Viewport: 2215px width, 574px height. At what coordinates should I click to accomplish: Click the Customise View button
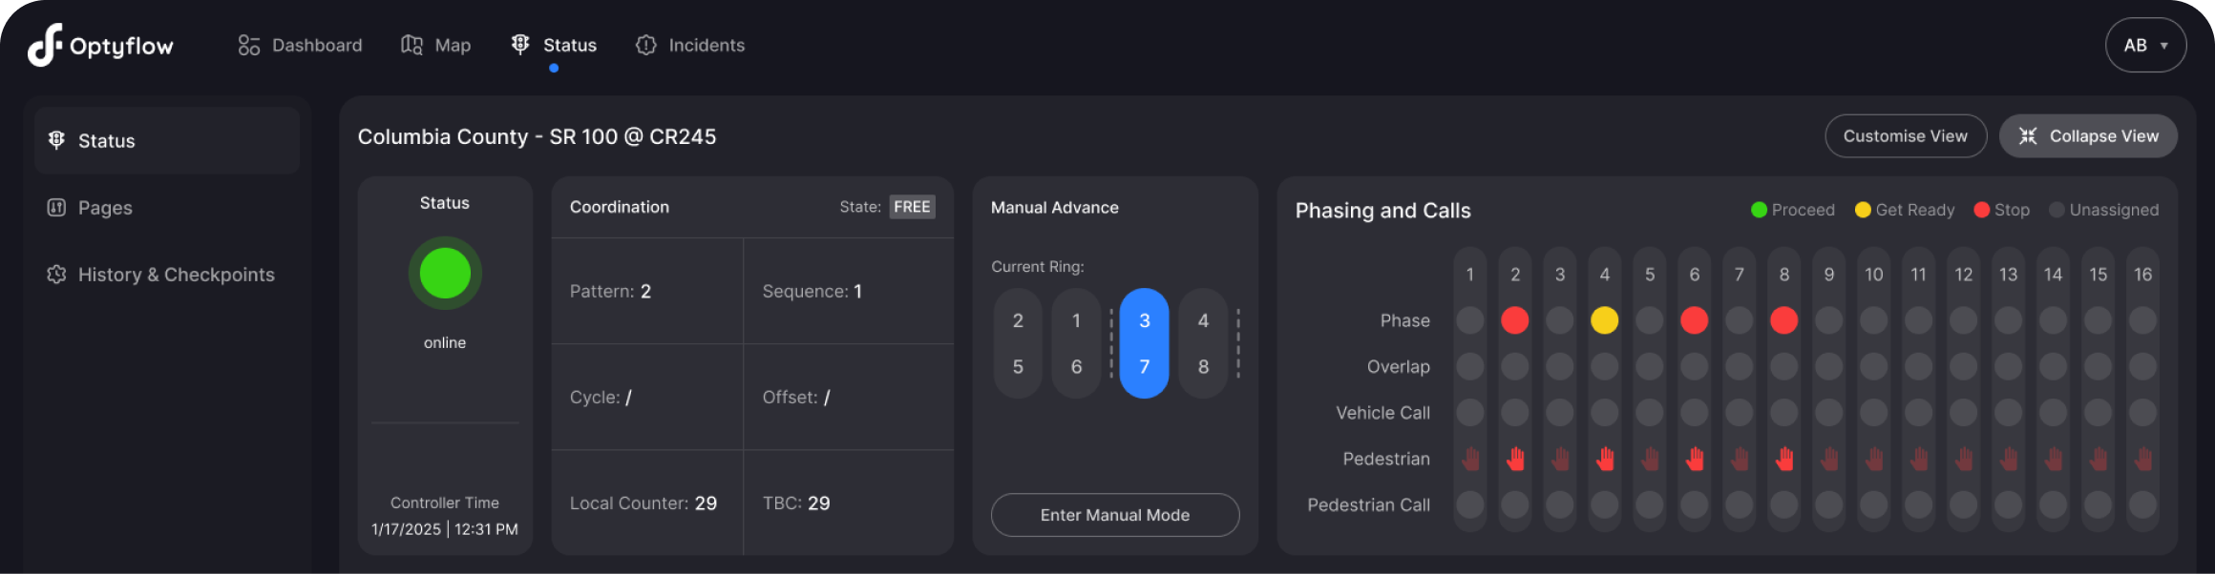pyautogui.click(x=1905, y=136)
